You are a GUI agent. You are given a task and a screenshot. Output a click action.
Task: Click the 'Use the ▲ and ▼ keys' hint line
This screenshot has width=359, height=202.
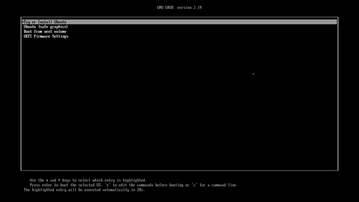(89, 180)
